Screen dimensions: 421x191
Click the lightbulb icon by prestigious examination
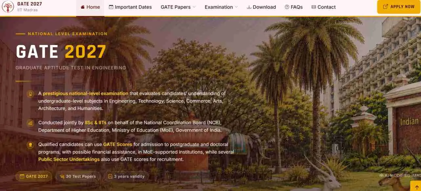[31, 94]
